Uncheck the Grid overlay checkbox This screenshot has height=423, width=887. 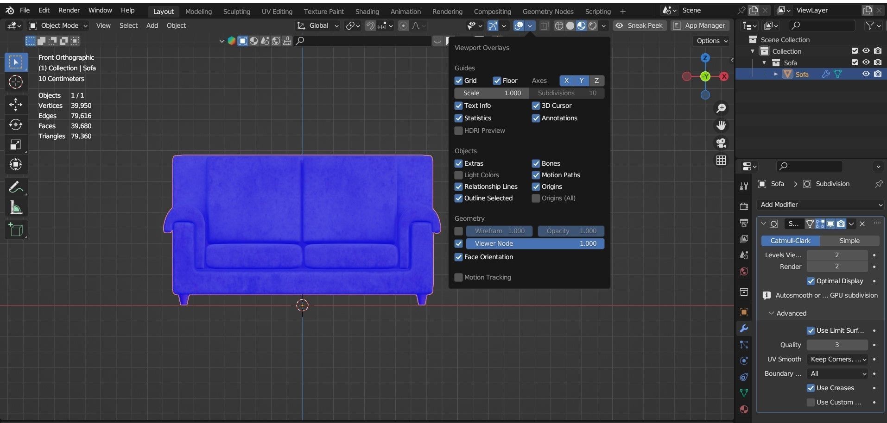[x=459, y=81]
